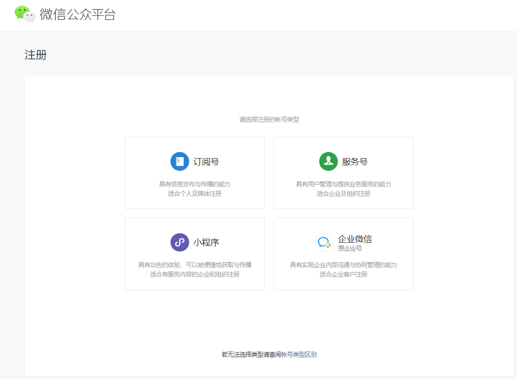Click text 适合企业及组织注册
Screen dimensions: 517x379
343,194
